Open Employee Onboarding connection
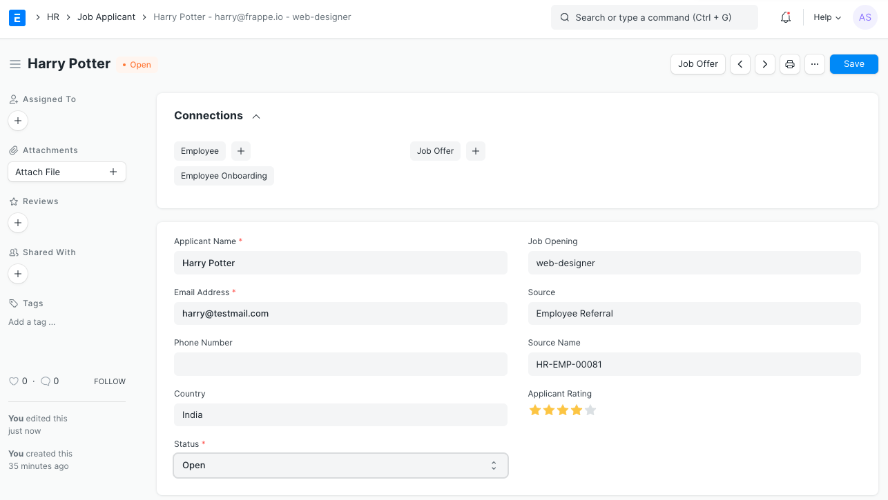This screenshot has height=500, width=888. (224, 176)
